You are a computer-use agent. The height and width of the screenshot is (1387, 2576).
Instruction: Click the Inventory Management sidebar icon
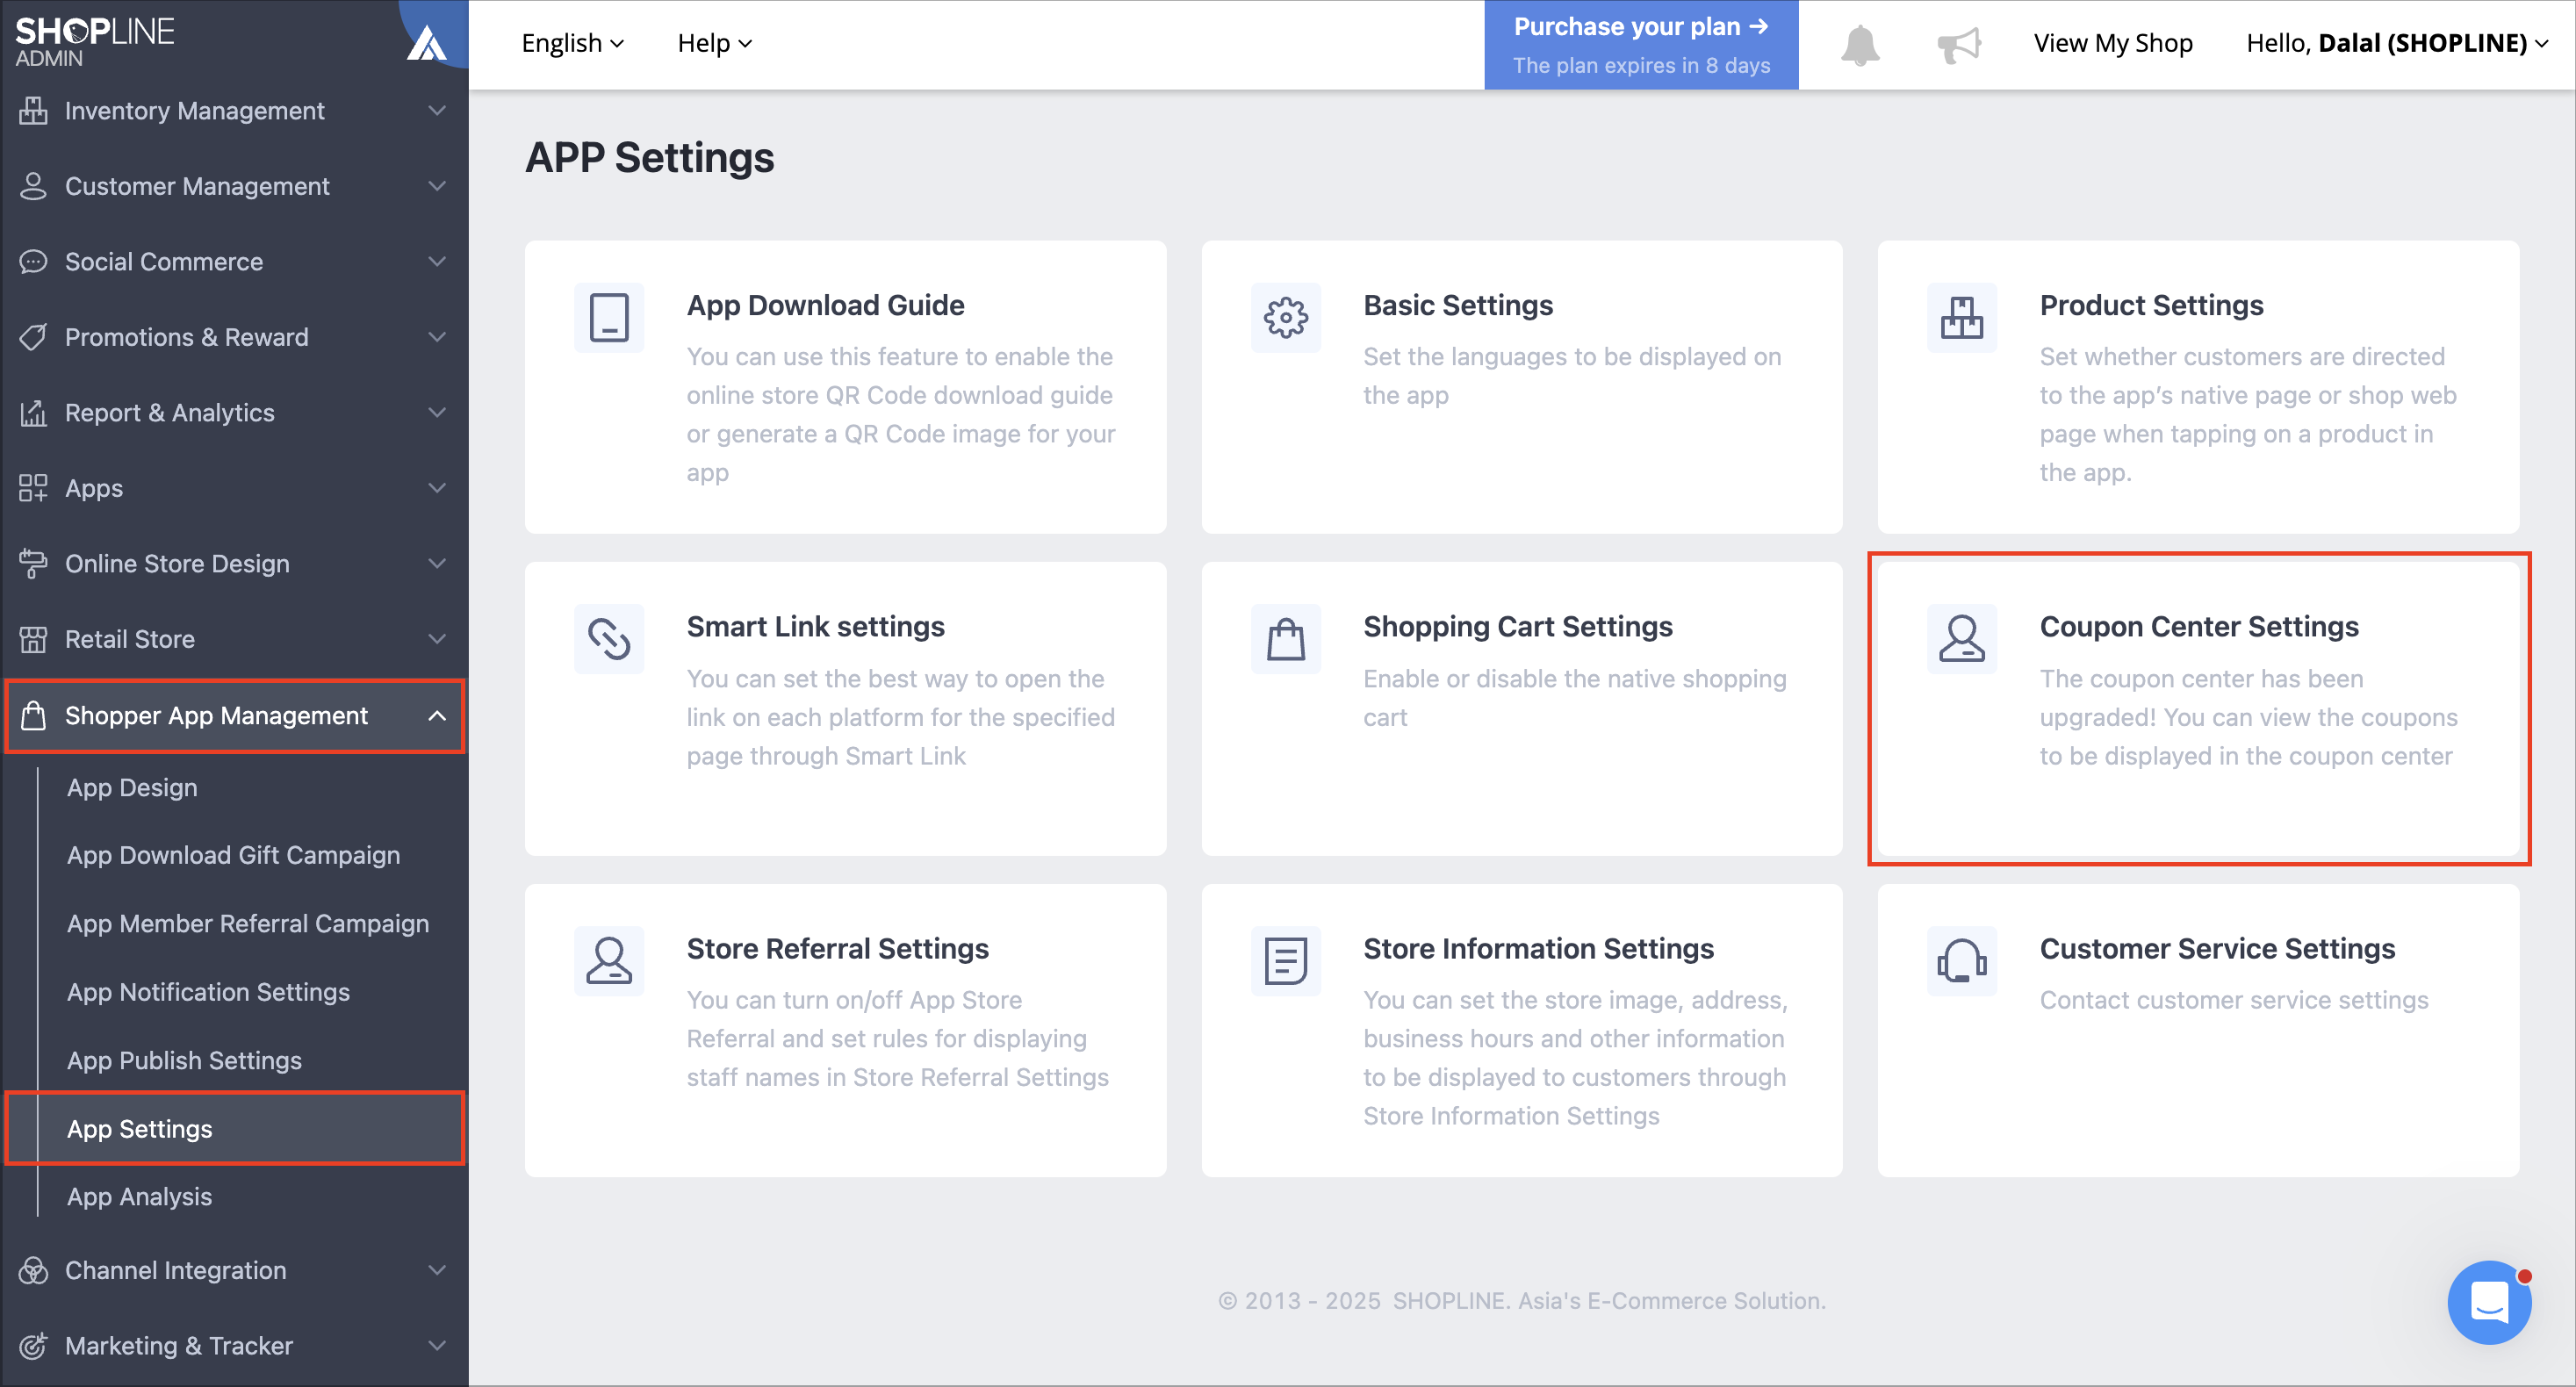33,110
